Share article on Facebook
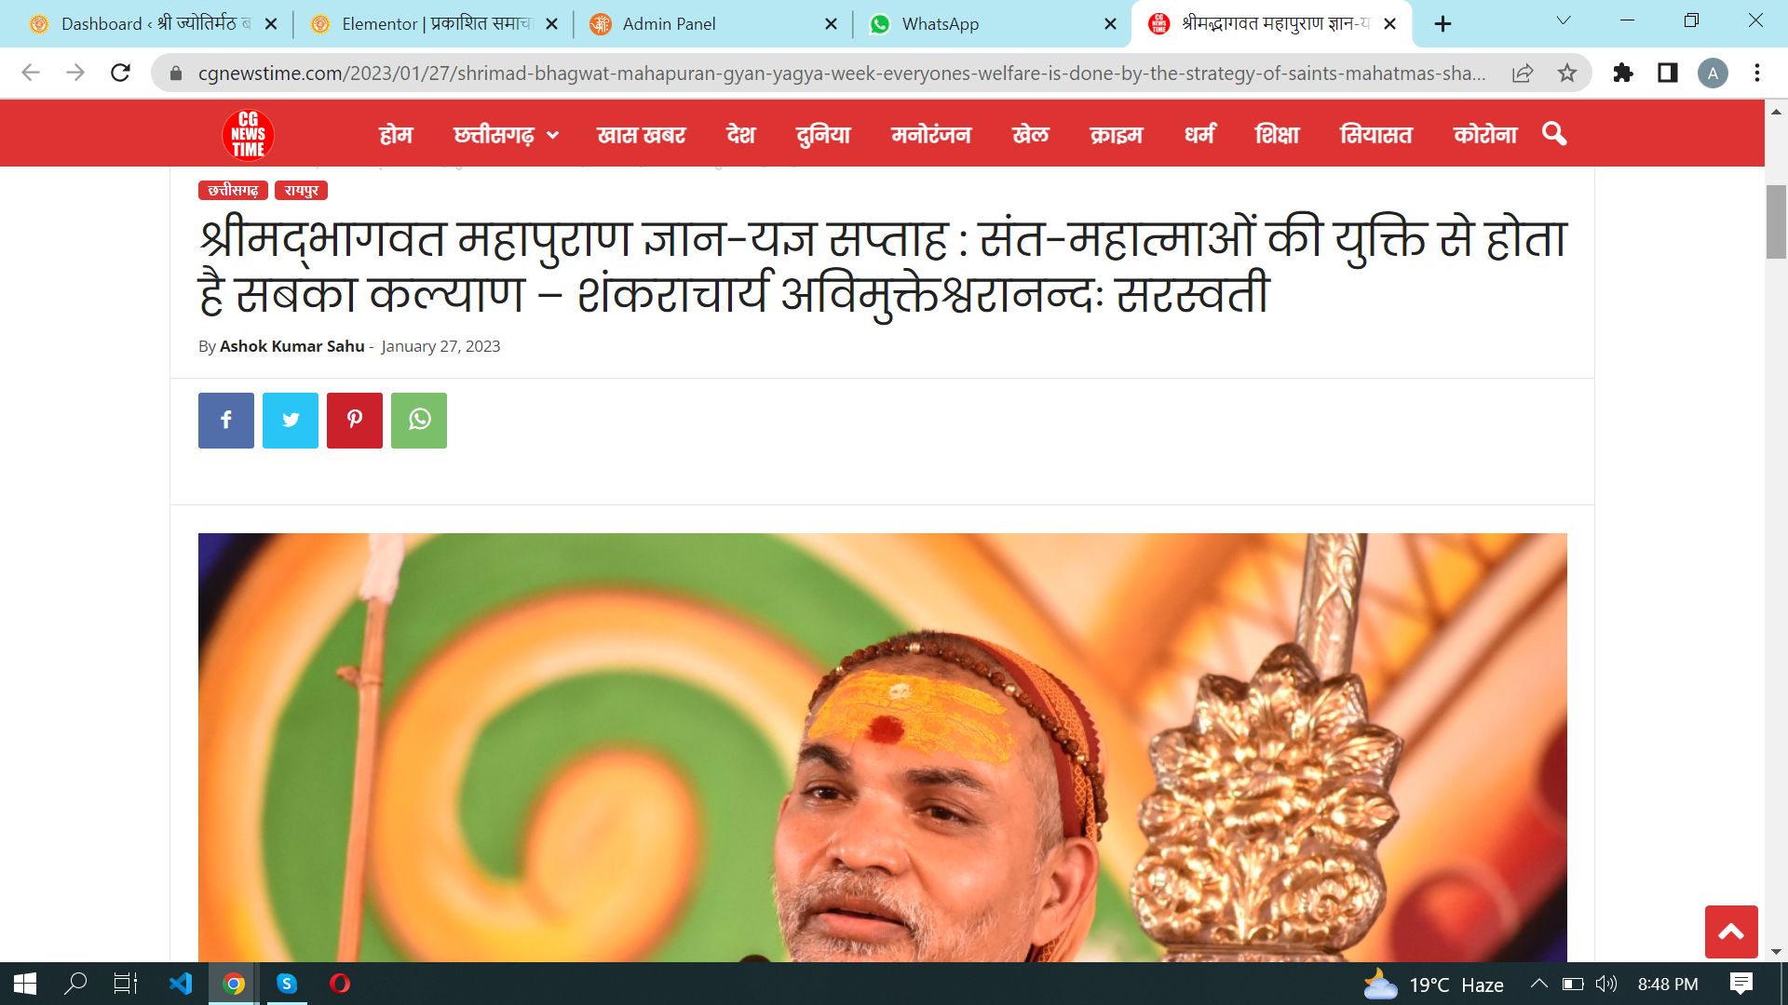 click(225, 421)
